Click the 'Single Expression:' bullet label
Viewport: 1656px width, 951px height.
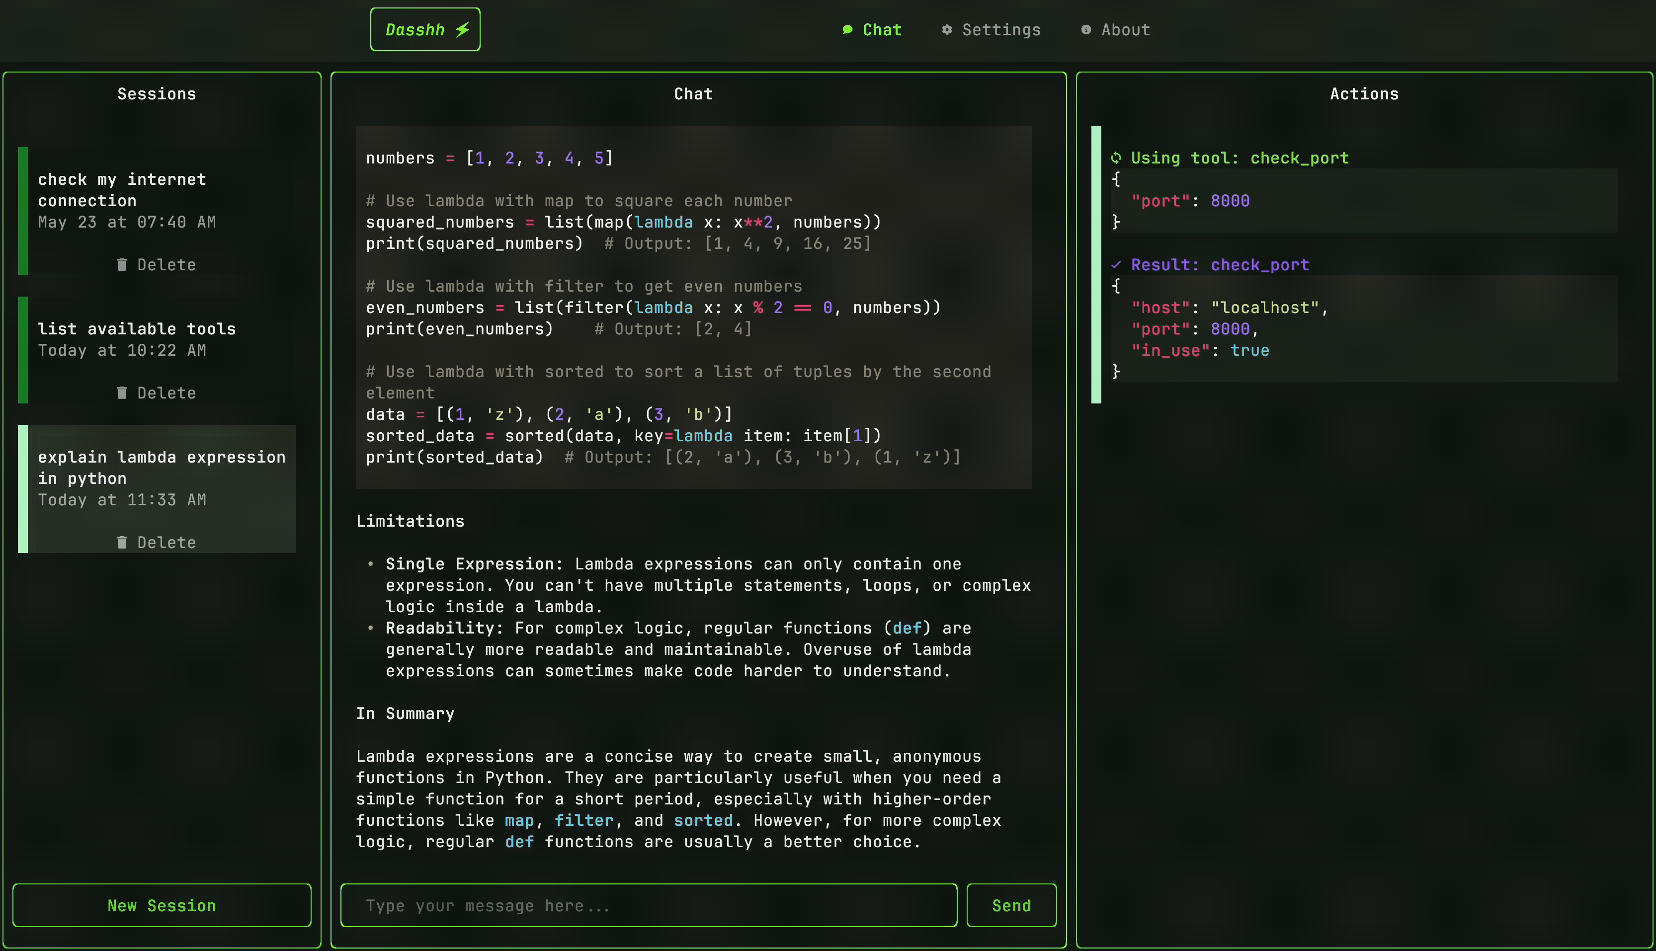coord(474,563)
